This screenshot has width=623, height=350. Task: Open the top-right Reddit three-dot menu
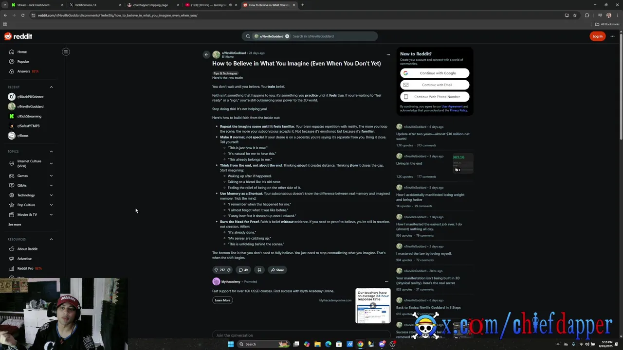[x=612, y=36]
